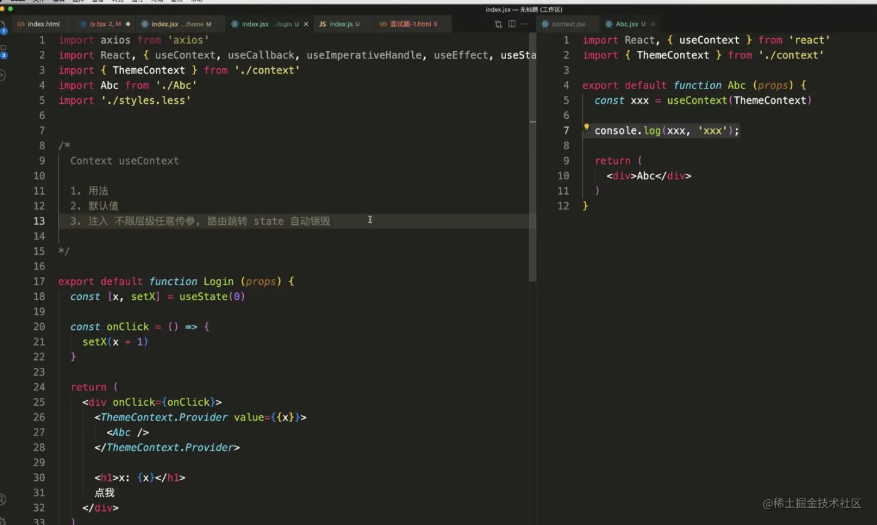The image size is (877, 525).
Task: Open the Manage gear in activity bar
Action: coord(2,521)
